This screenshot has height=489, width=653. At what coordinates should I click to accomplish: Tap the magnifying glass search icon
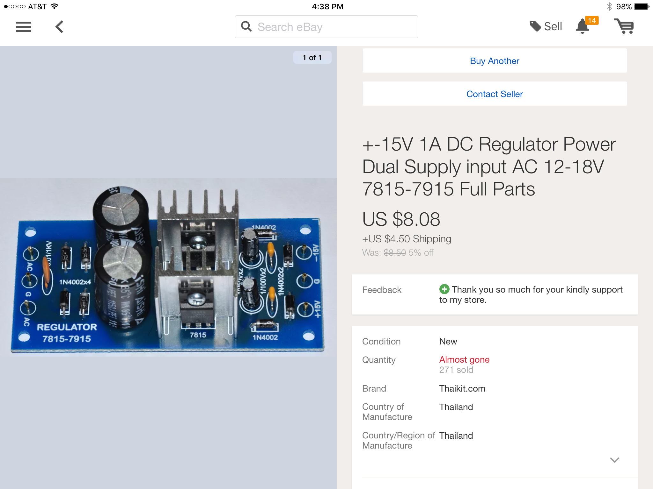246,26
